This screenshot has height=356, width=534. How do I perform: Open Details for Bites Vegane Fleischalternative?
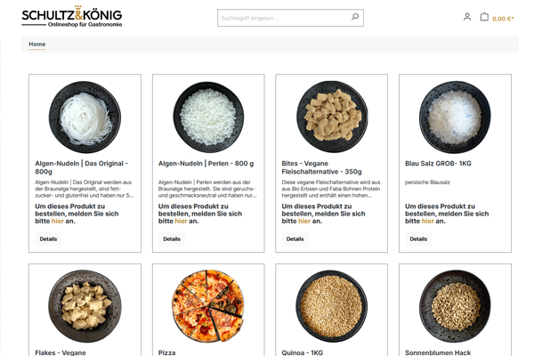(295, 239)
